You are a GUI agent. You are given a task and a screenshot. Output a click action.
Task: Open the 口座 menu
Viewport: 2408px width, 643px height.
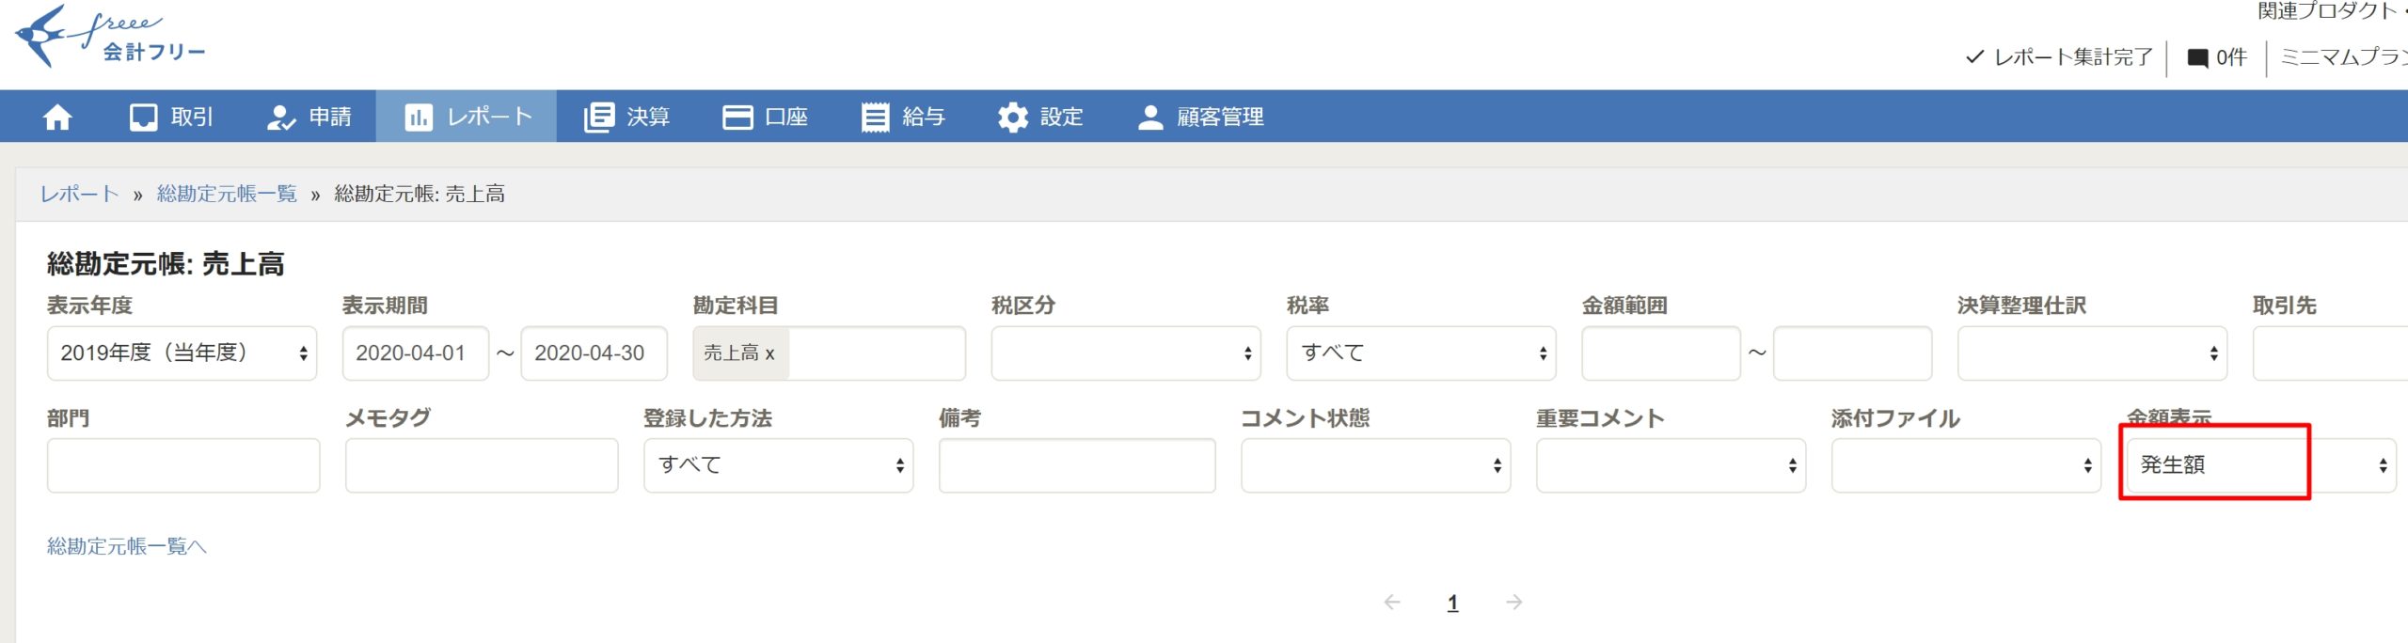pyautogui.click(x=765, y=117)
